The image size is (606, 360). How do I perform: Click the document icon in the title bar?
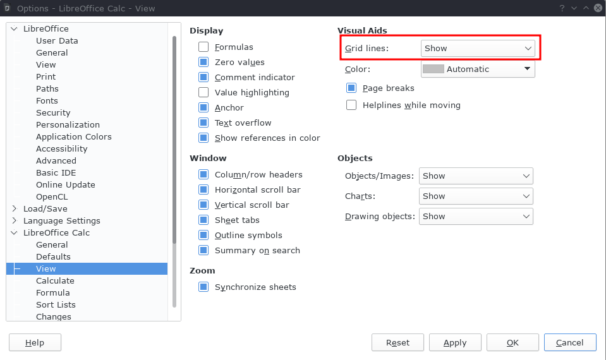coord(7,8)
